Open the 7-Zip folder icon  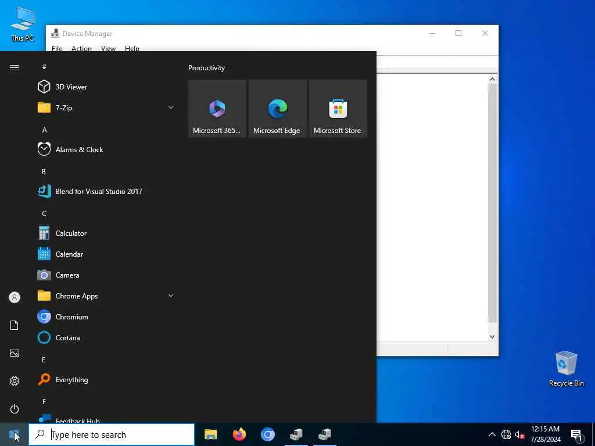(x=44, y=107)
